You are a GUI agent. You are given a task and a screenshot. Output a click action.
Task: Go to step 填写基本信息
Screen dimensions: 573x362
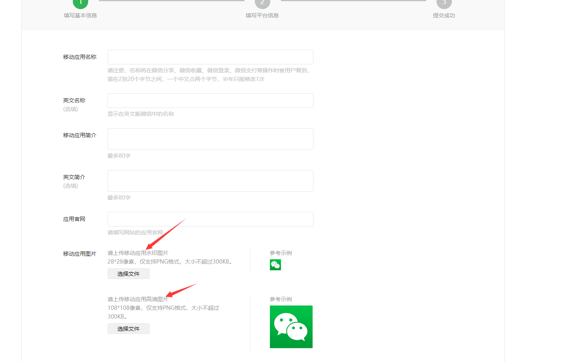coord(80,15)
